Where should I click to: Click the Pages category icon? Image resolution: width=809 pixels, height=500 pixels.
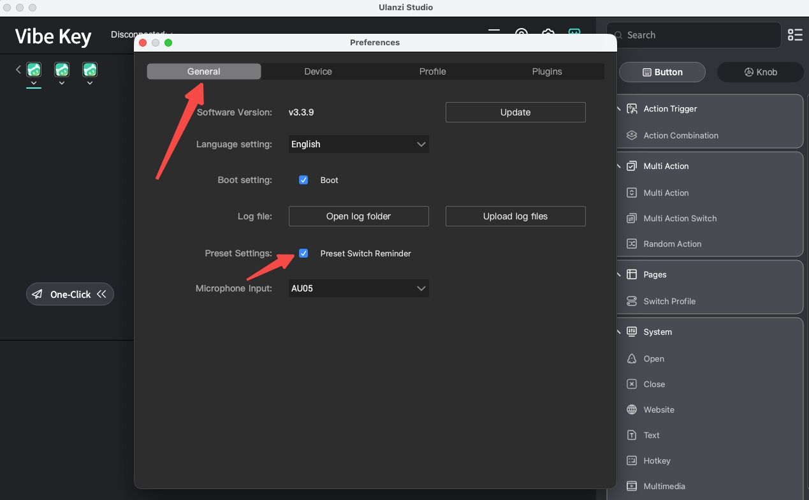click(x=632, y=274)
